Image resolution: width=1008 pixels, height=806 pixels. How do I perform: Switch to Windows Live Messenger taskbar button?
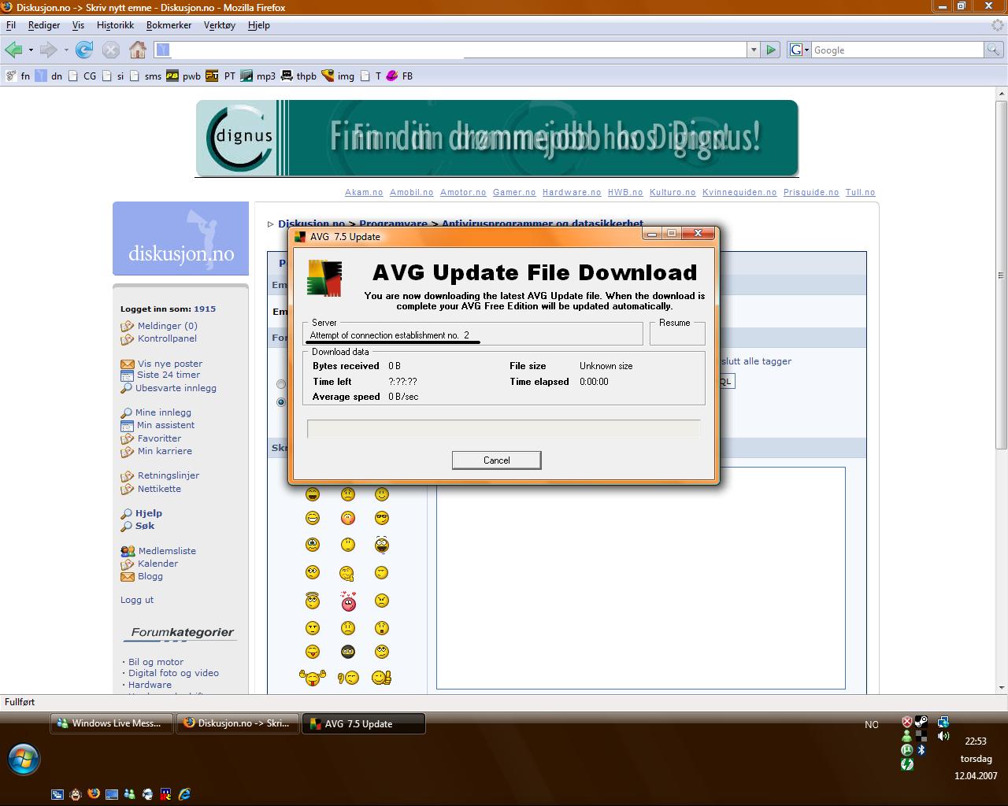click(x=113, y=723)
